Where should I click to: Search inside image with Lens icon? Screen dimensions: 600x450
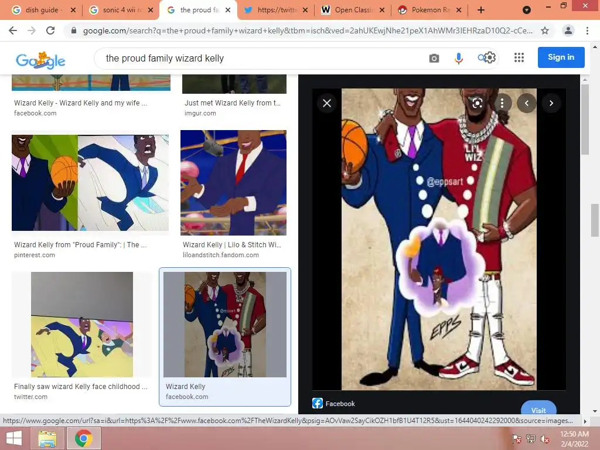click(477, 103)
